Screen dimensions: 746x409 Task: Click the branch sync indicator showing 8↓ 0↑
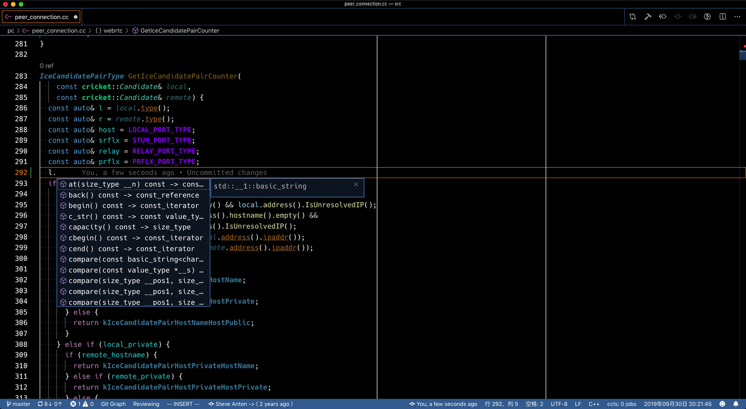coord(50,404)
